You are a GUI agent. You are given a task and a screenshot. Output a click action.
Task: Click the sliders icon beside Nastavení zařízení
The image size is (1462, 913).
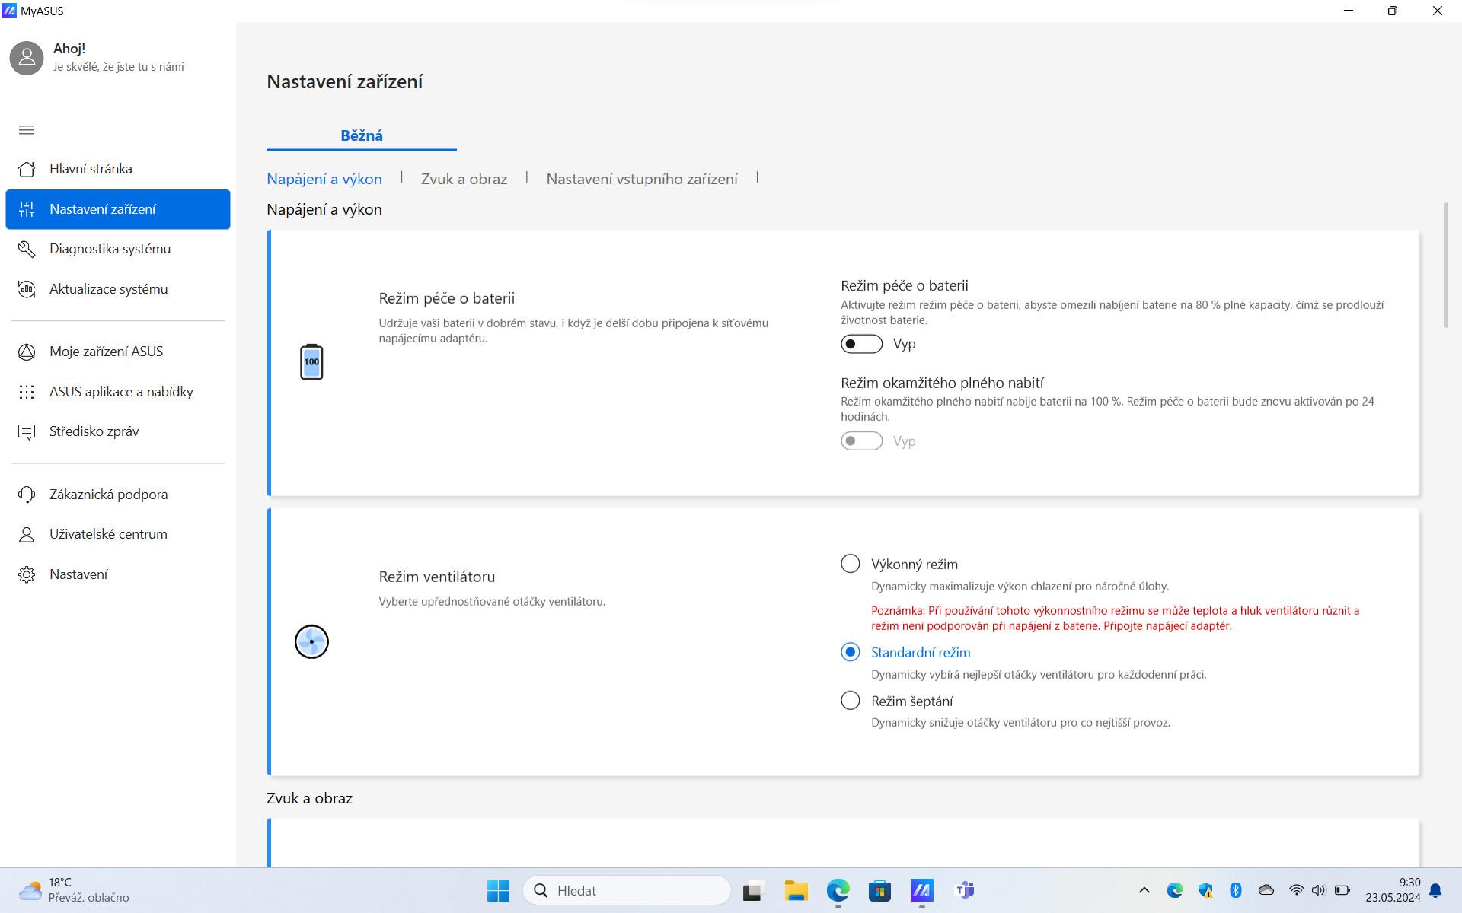point(27,209)
